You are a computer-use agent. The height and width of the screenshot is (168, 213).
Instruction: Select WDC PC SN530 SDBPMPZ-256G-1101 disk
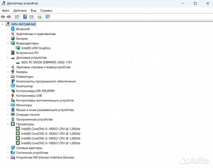coord(47,62)
